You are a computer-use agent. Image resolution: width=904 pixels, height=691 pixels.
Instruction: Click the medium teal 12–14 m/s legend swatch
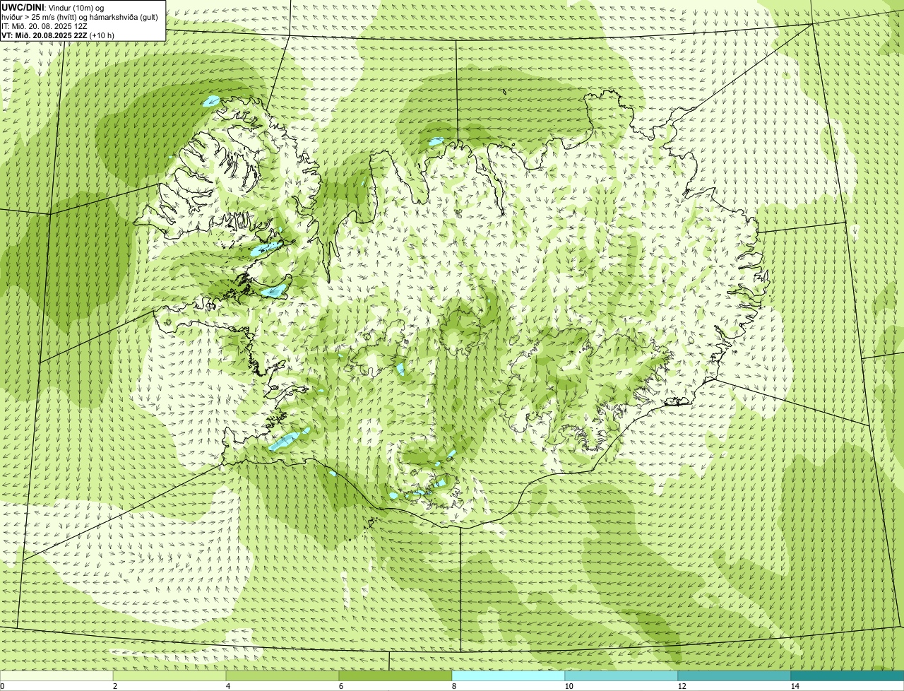[734, 675]
